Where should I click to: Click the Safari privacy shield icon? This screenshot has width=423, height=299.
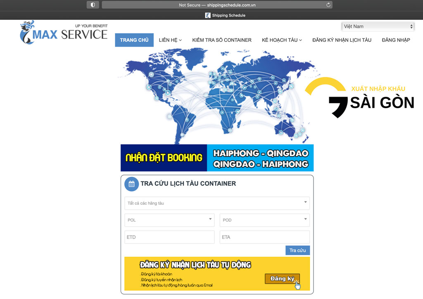tap(93, 5)
